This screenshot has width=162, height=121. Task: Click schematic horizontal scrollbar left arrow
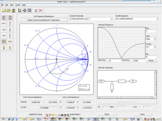[x=99, y=97]
